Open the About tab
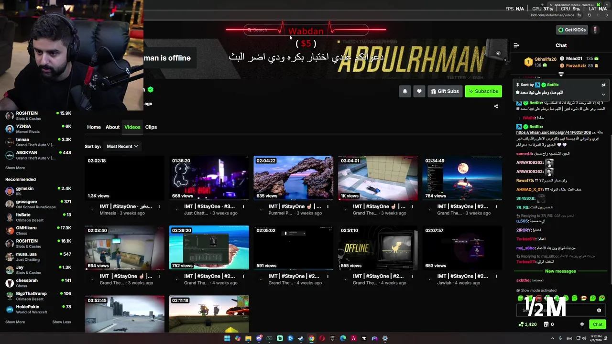The image size is (612, 344). [112, 127]
